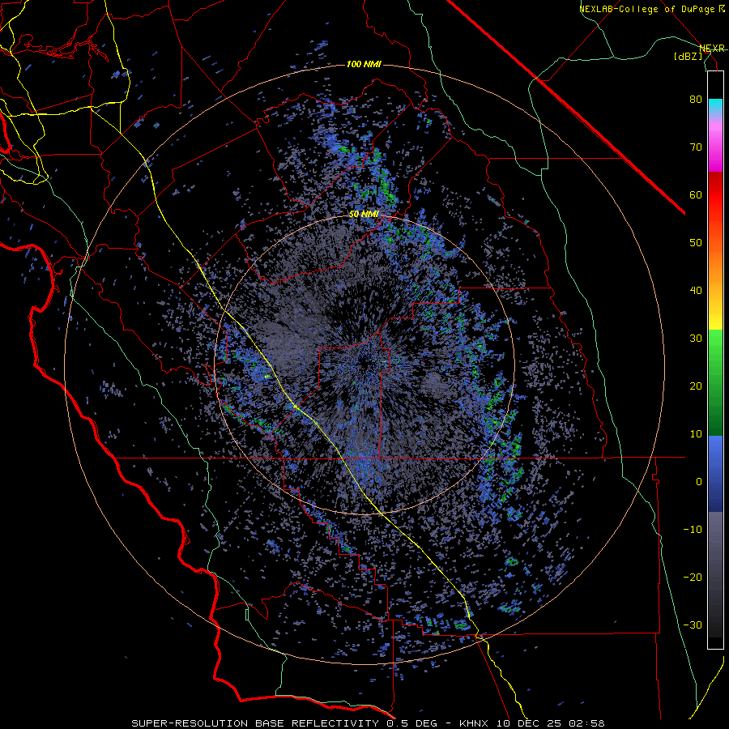
Task: Click the -10 dBZ legend value
Action: tap(693, 530)
